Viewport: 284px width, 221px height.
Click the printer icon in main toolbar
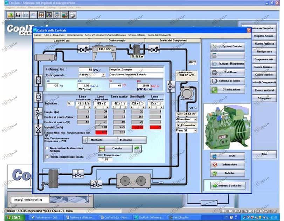click(x=72, y=15)
